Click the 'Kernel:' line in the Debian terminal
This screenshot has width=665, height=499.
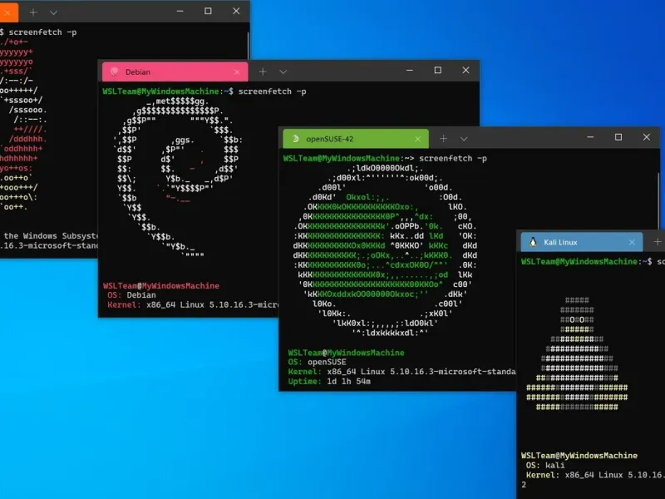pyautogui.click(x=193, y=304)
